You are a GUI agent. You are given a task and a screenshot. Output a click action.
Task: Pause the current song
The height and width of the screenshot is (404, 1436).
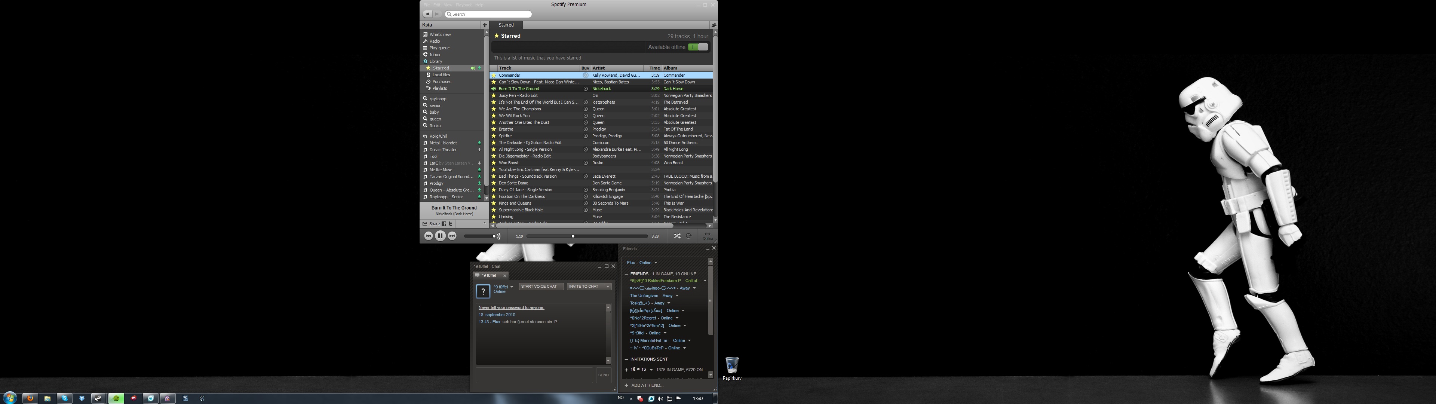(441, 236)
